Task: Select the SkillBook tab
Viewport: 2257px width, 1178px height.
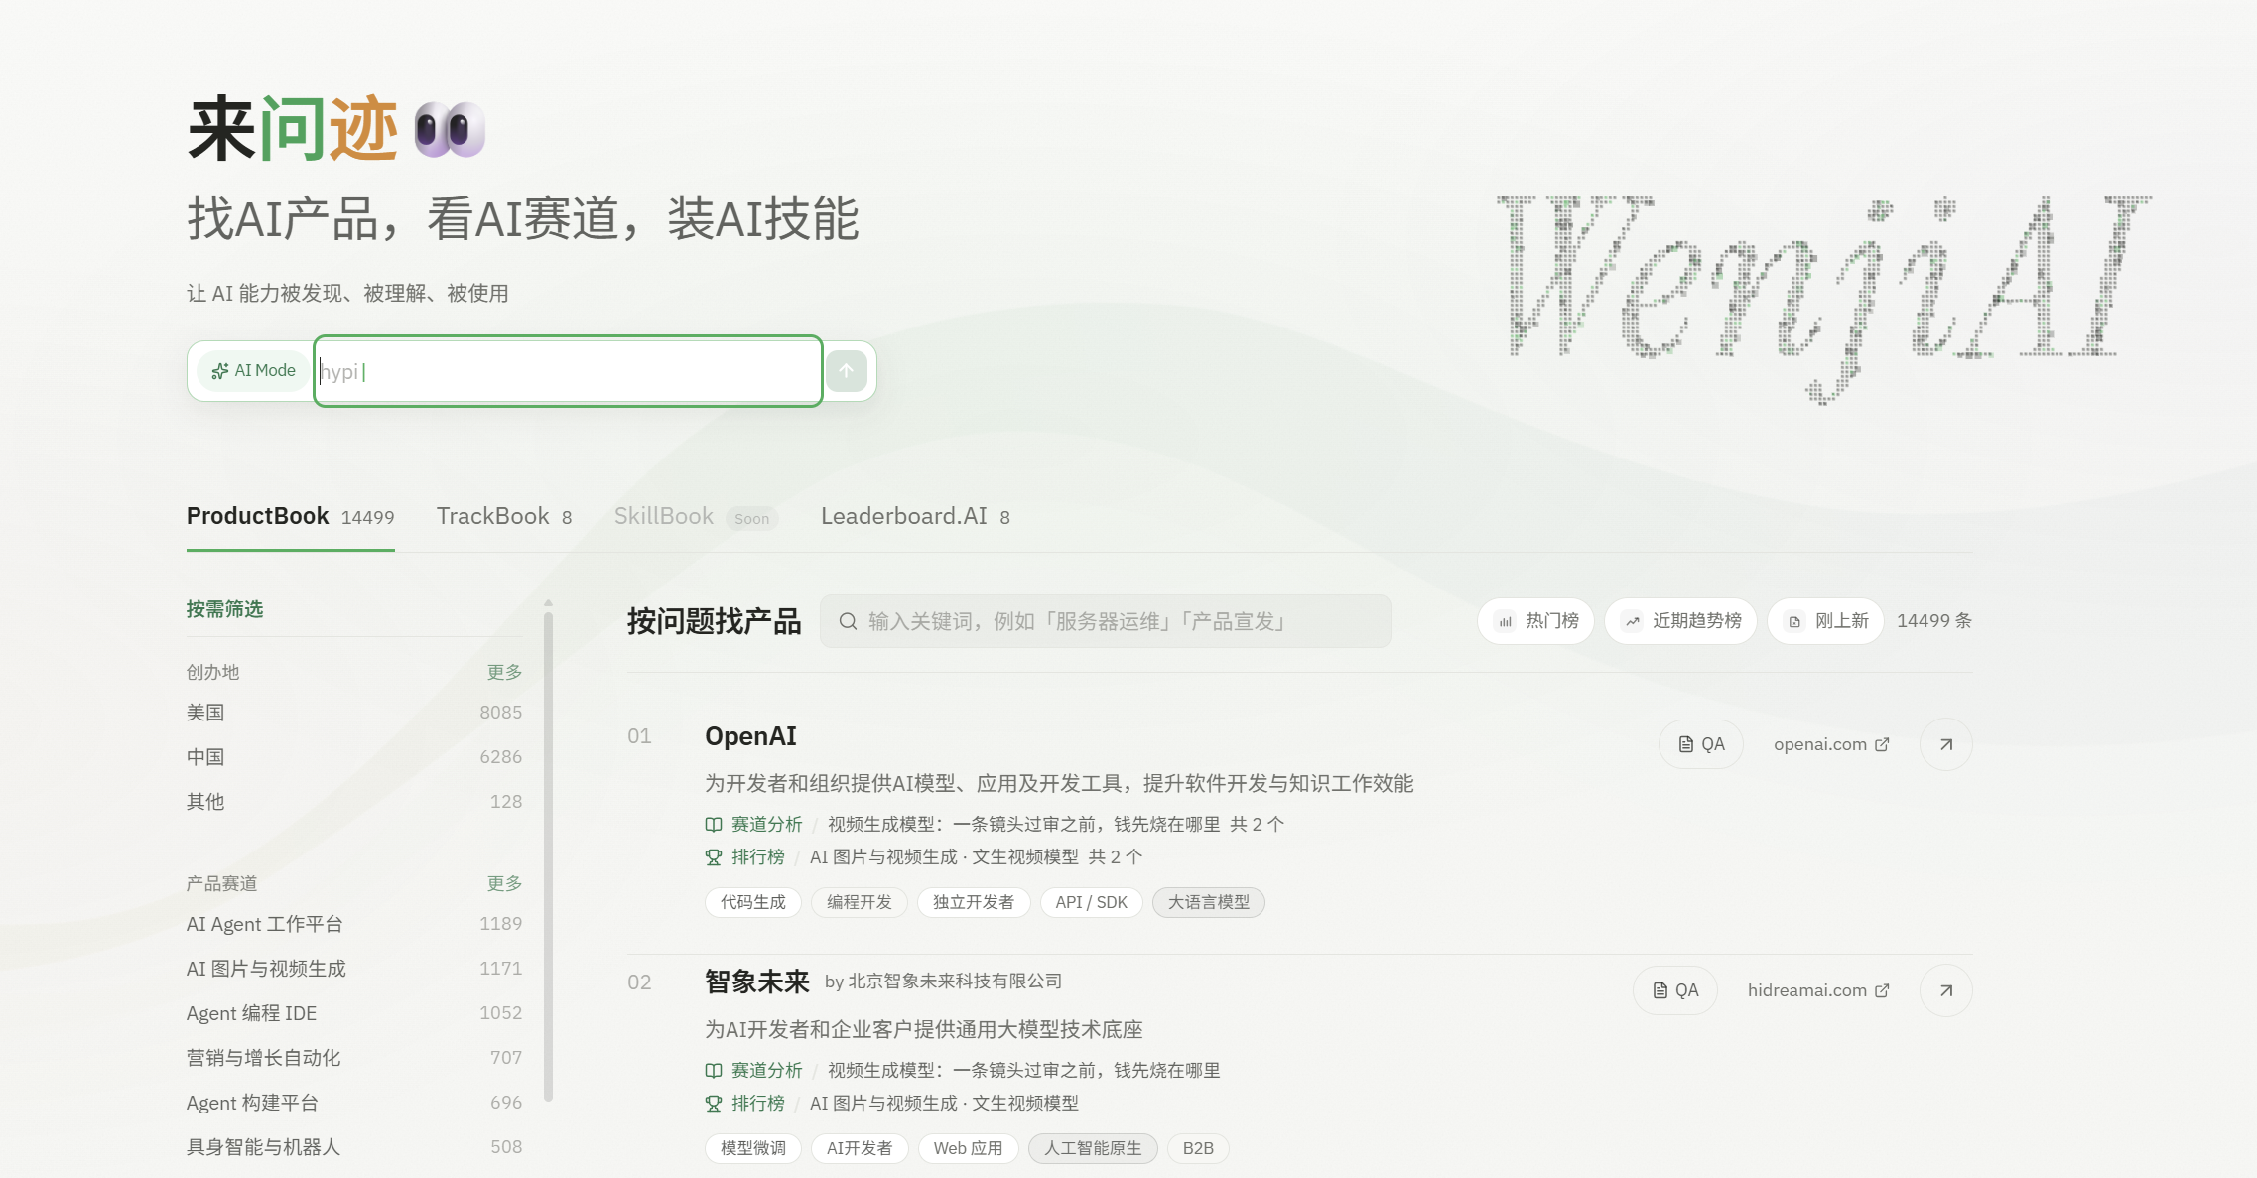Action: click(x=695, y=517)
